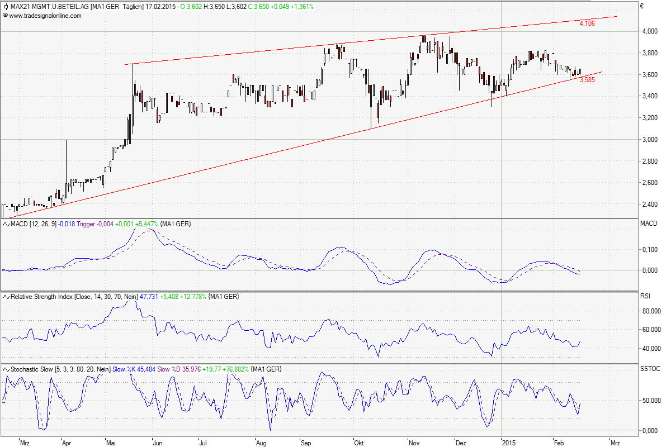This screenshot has width=671, height=447.
Task: Click the line icon beside Relative Strength Index
Action: coord(6,297)
